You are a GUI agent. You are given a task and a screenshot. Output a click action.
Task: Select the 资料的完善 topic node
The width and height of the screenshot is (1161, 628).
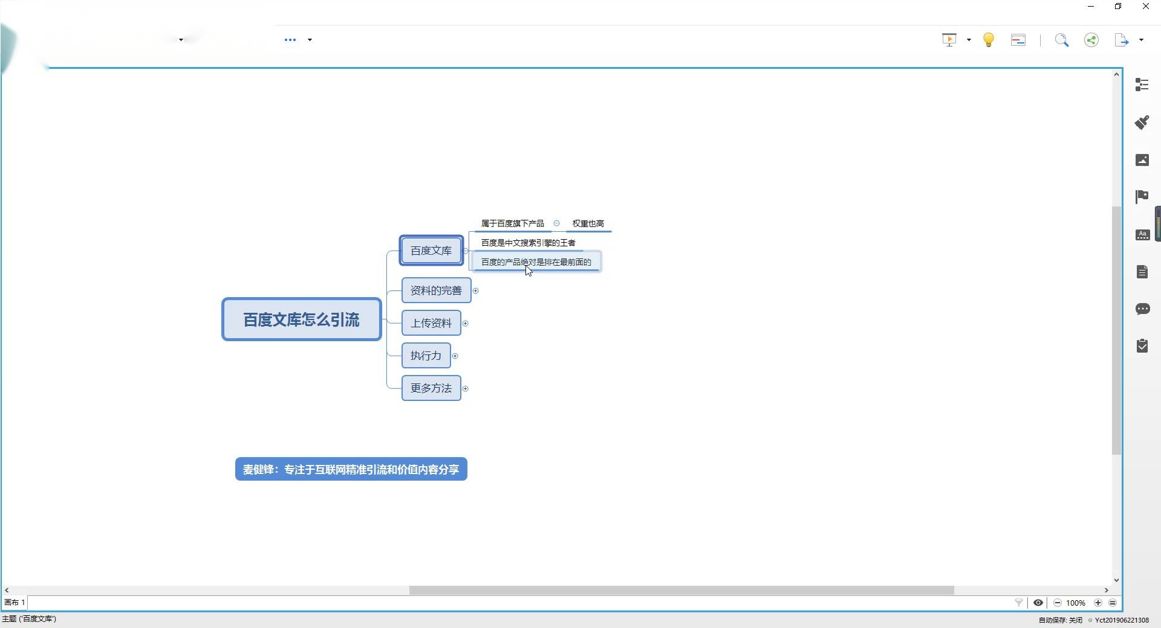pos(436,290)
